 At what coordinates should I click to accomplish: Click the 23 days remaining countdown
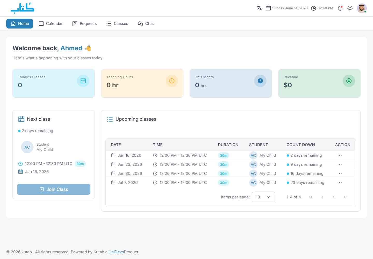[307, 183]
